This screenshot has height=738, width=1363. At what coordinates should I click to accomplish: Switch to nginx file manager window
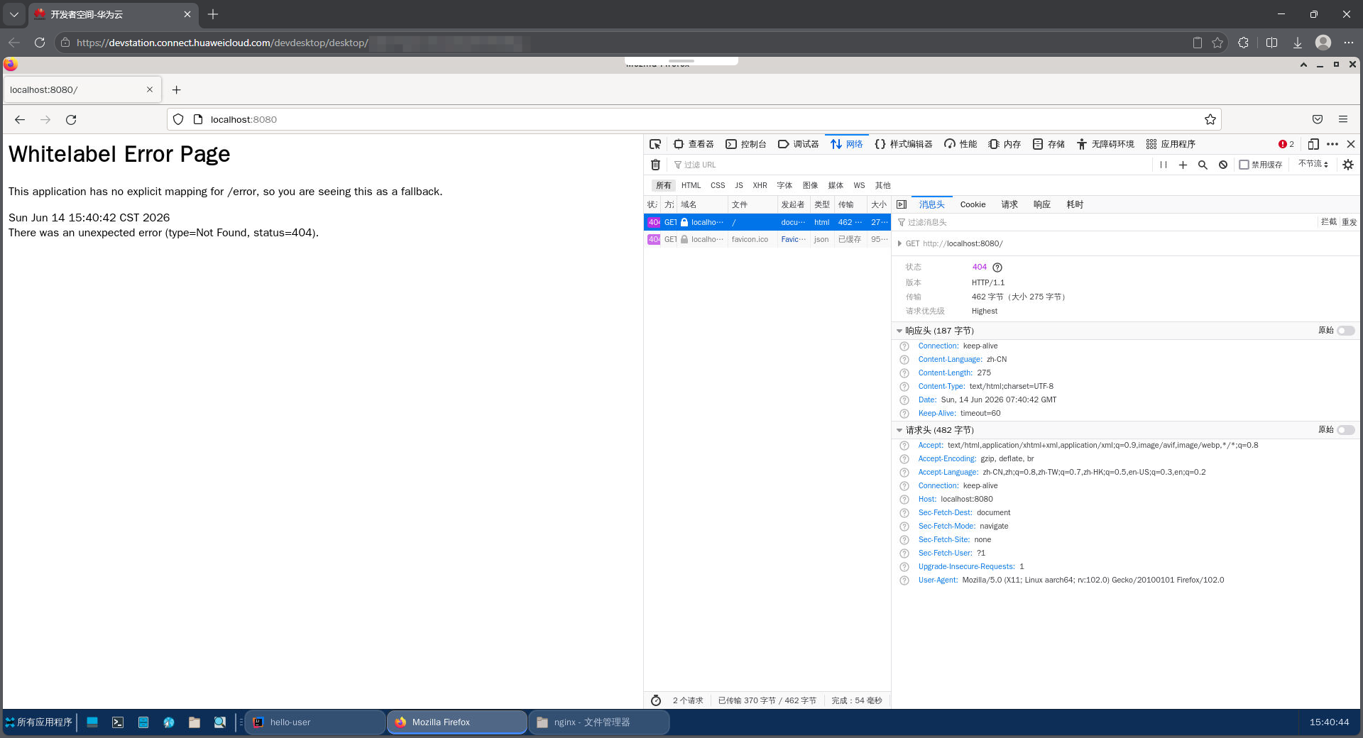(600, 722)
